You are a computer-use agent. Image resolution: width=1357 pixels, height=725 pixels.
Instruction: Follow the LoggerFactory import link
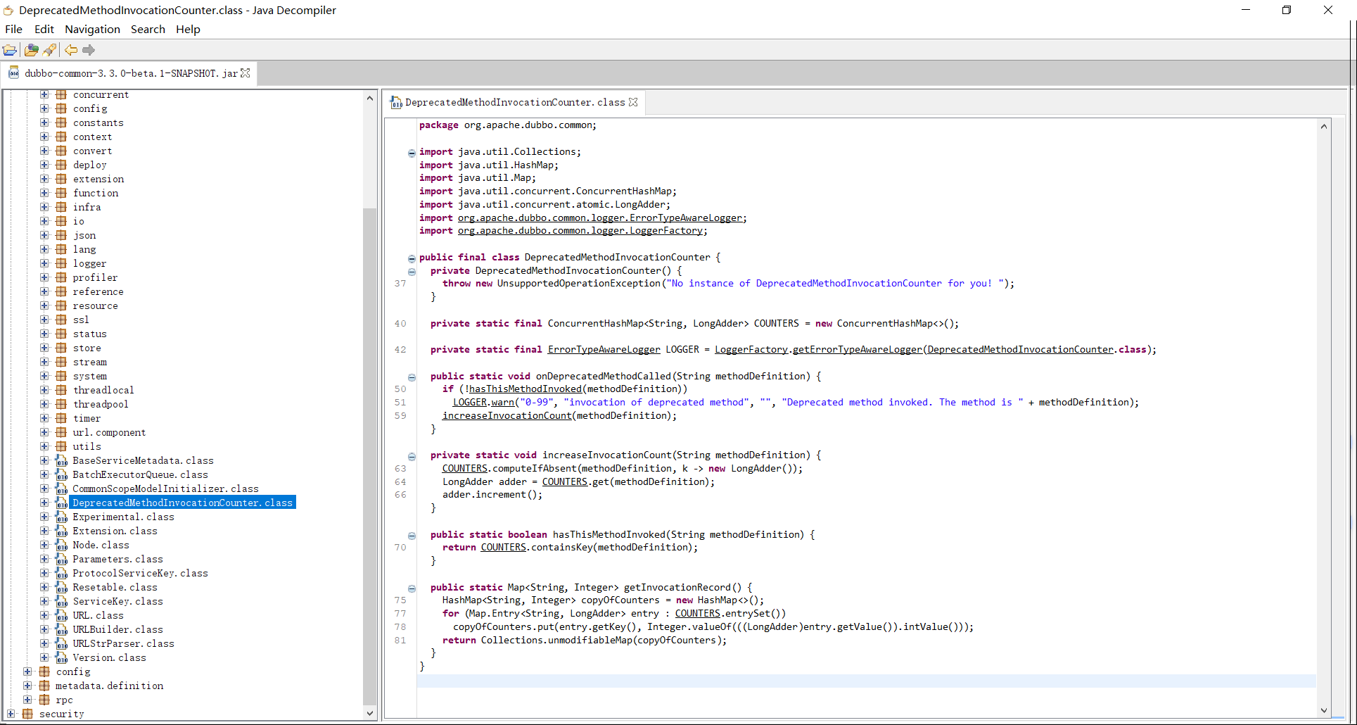(580, 231)
